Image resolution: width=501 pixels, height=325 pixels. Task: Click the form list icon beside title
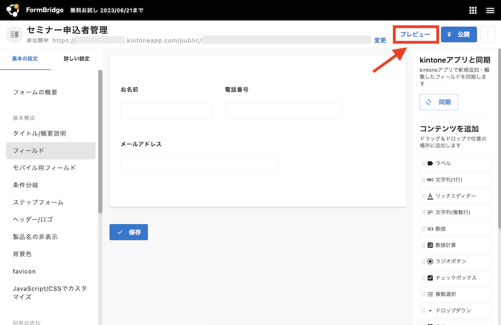(x=14, y=35)
